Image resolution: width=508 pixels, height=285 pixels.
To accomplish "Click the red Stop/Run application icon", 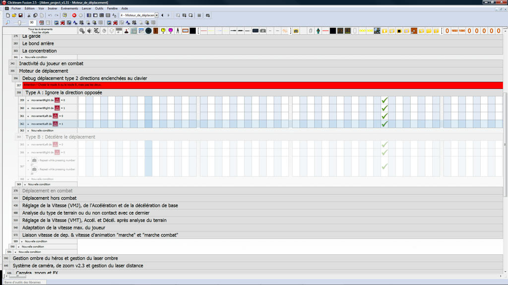I will 74,15.
